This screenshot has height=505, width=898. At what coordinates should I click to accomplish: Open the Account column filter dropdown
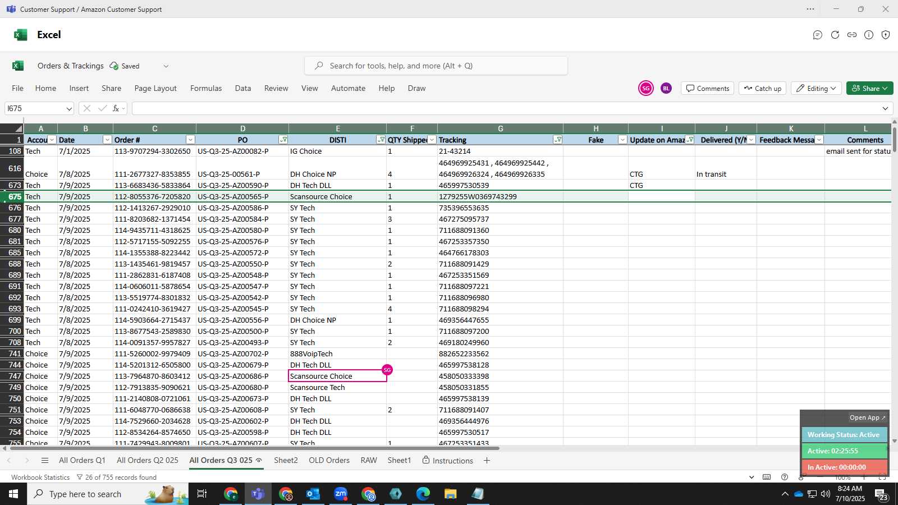(x=52, y=140)
